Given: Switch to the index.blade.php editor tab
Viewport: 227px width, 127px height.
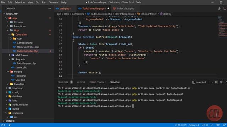Looking at the screenshot, I should (x=126, y=8).
